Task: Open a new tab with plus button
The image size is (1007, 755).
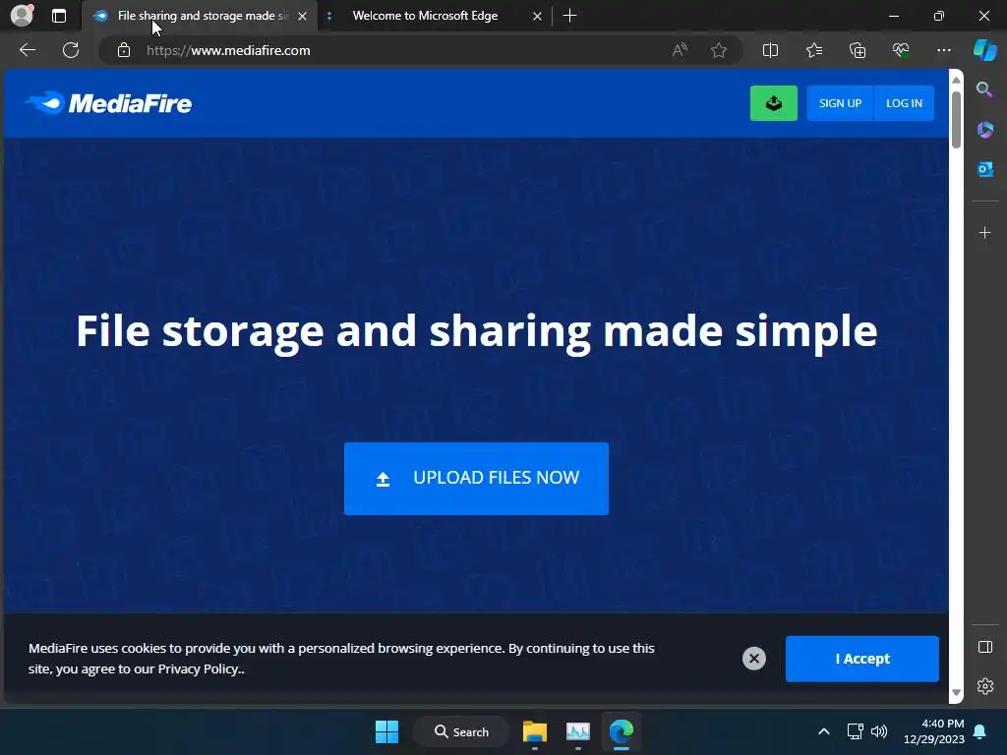Action: point(569,16)
